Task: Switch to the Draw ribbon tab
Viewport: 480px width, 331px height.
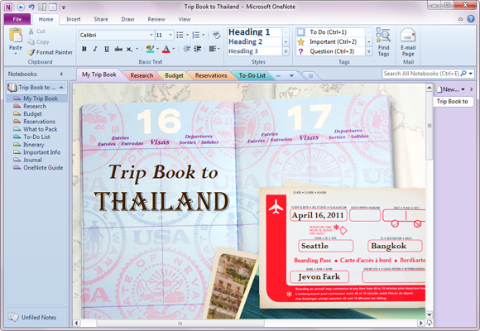Action: [127, 19]
